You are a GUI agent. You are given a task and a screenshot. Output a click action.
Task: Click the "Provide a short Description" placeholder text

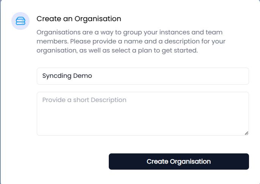point(84,100)
